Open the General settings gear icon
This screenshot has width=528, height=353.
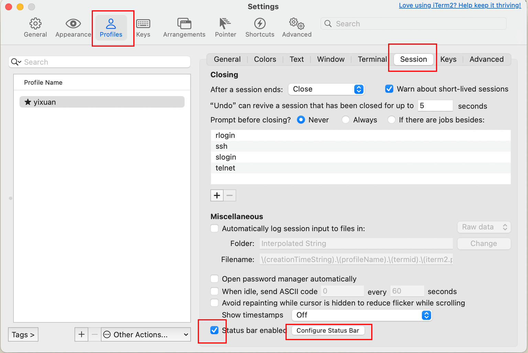tap(35, 24)
